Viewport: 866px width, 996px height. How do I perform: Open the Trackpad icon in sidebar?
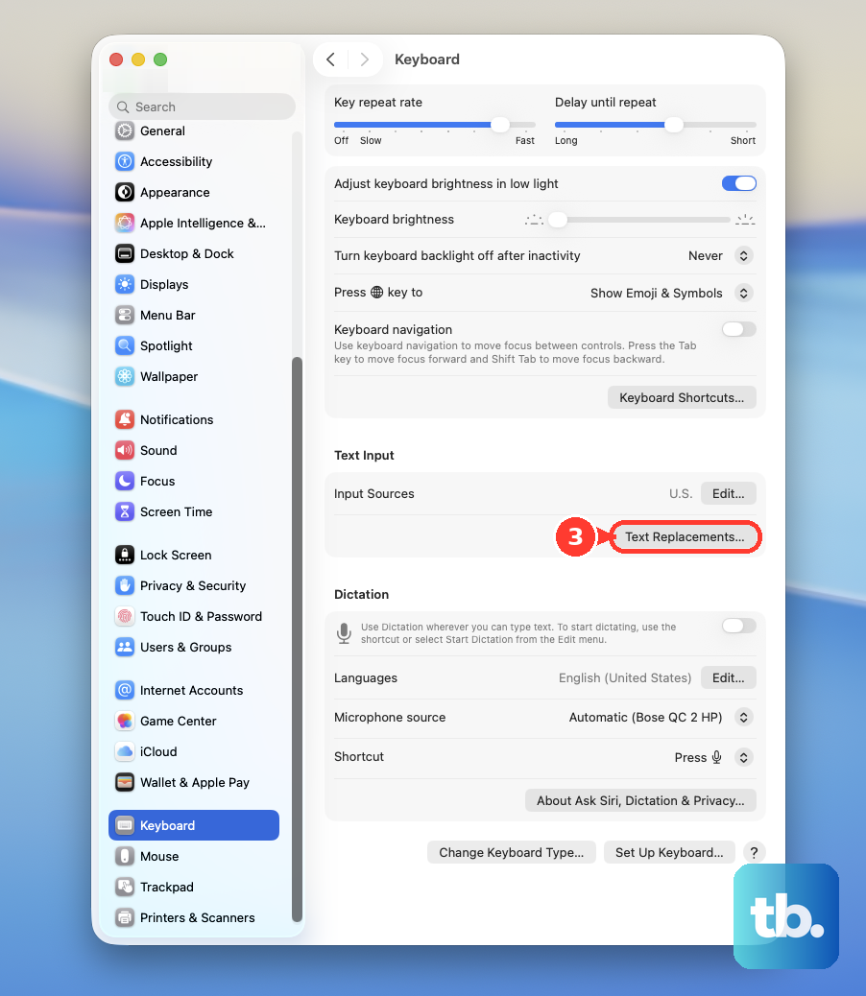point(125,887)
